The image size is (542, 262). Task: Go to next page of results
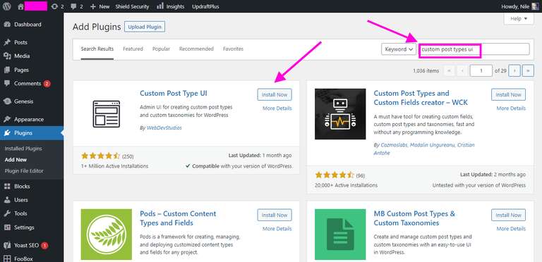tap(514, 70)
